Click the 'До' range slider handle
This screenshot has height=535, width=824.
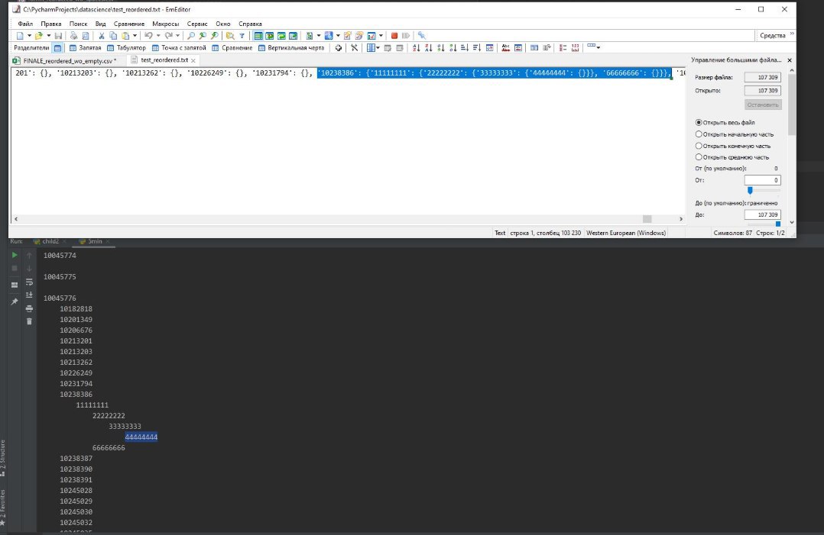(x=778, y=224)
